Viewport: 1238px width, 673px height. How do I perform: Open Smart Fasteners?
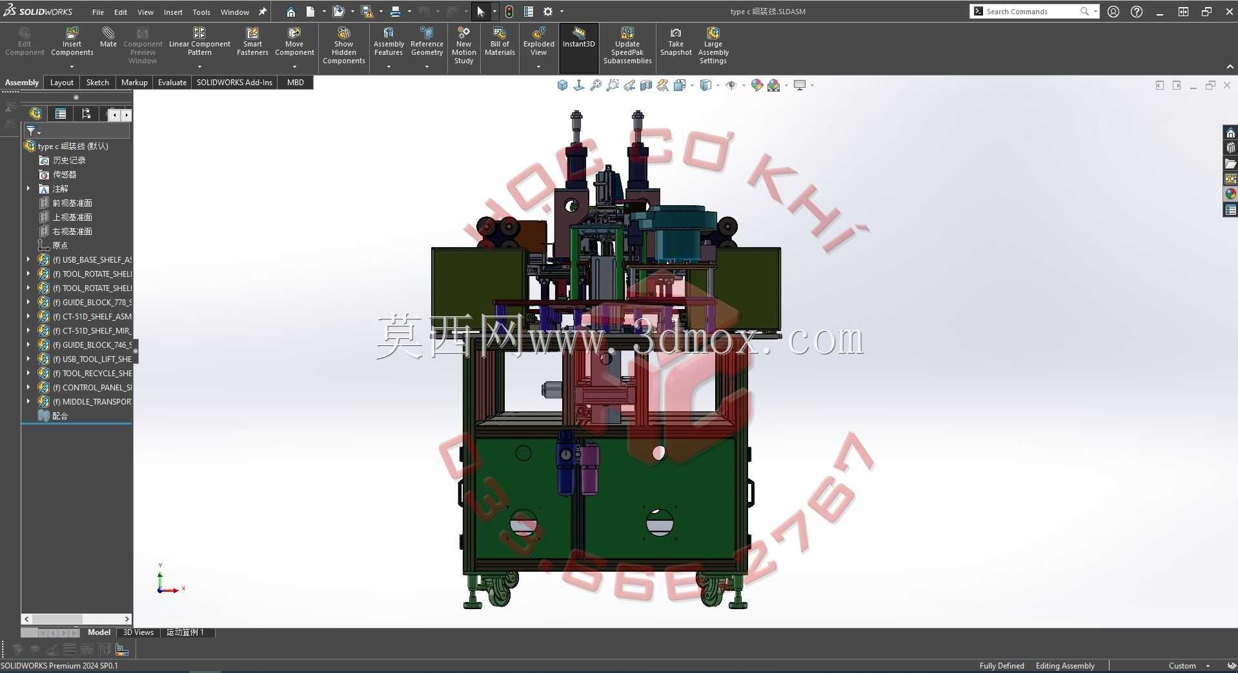252,42
